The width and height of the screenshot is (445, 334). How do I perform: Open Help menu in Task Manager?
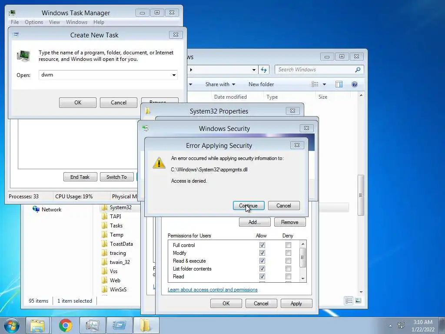99,22
